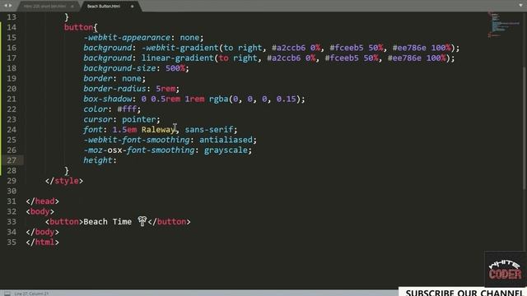Click '500%' value on line 18

coord(175,68)
